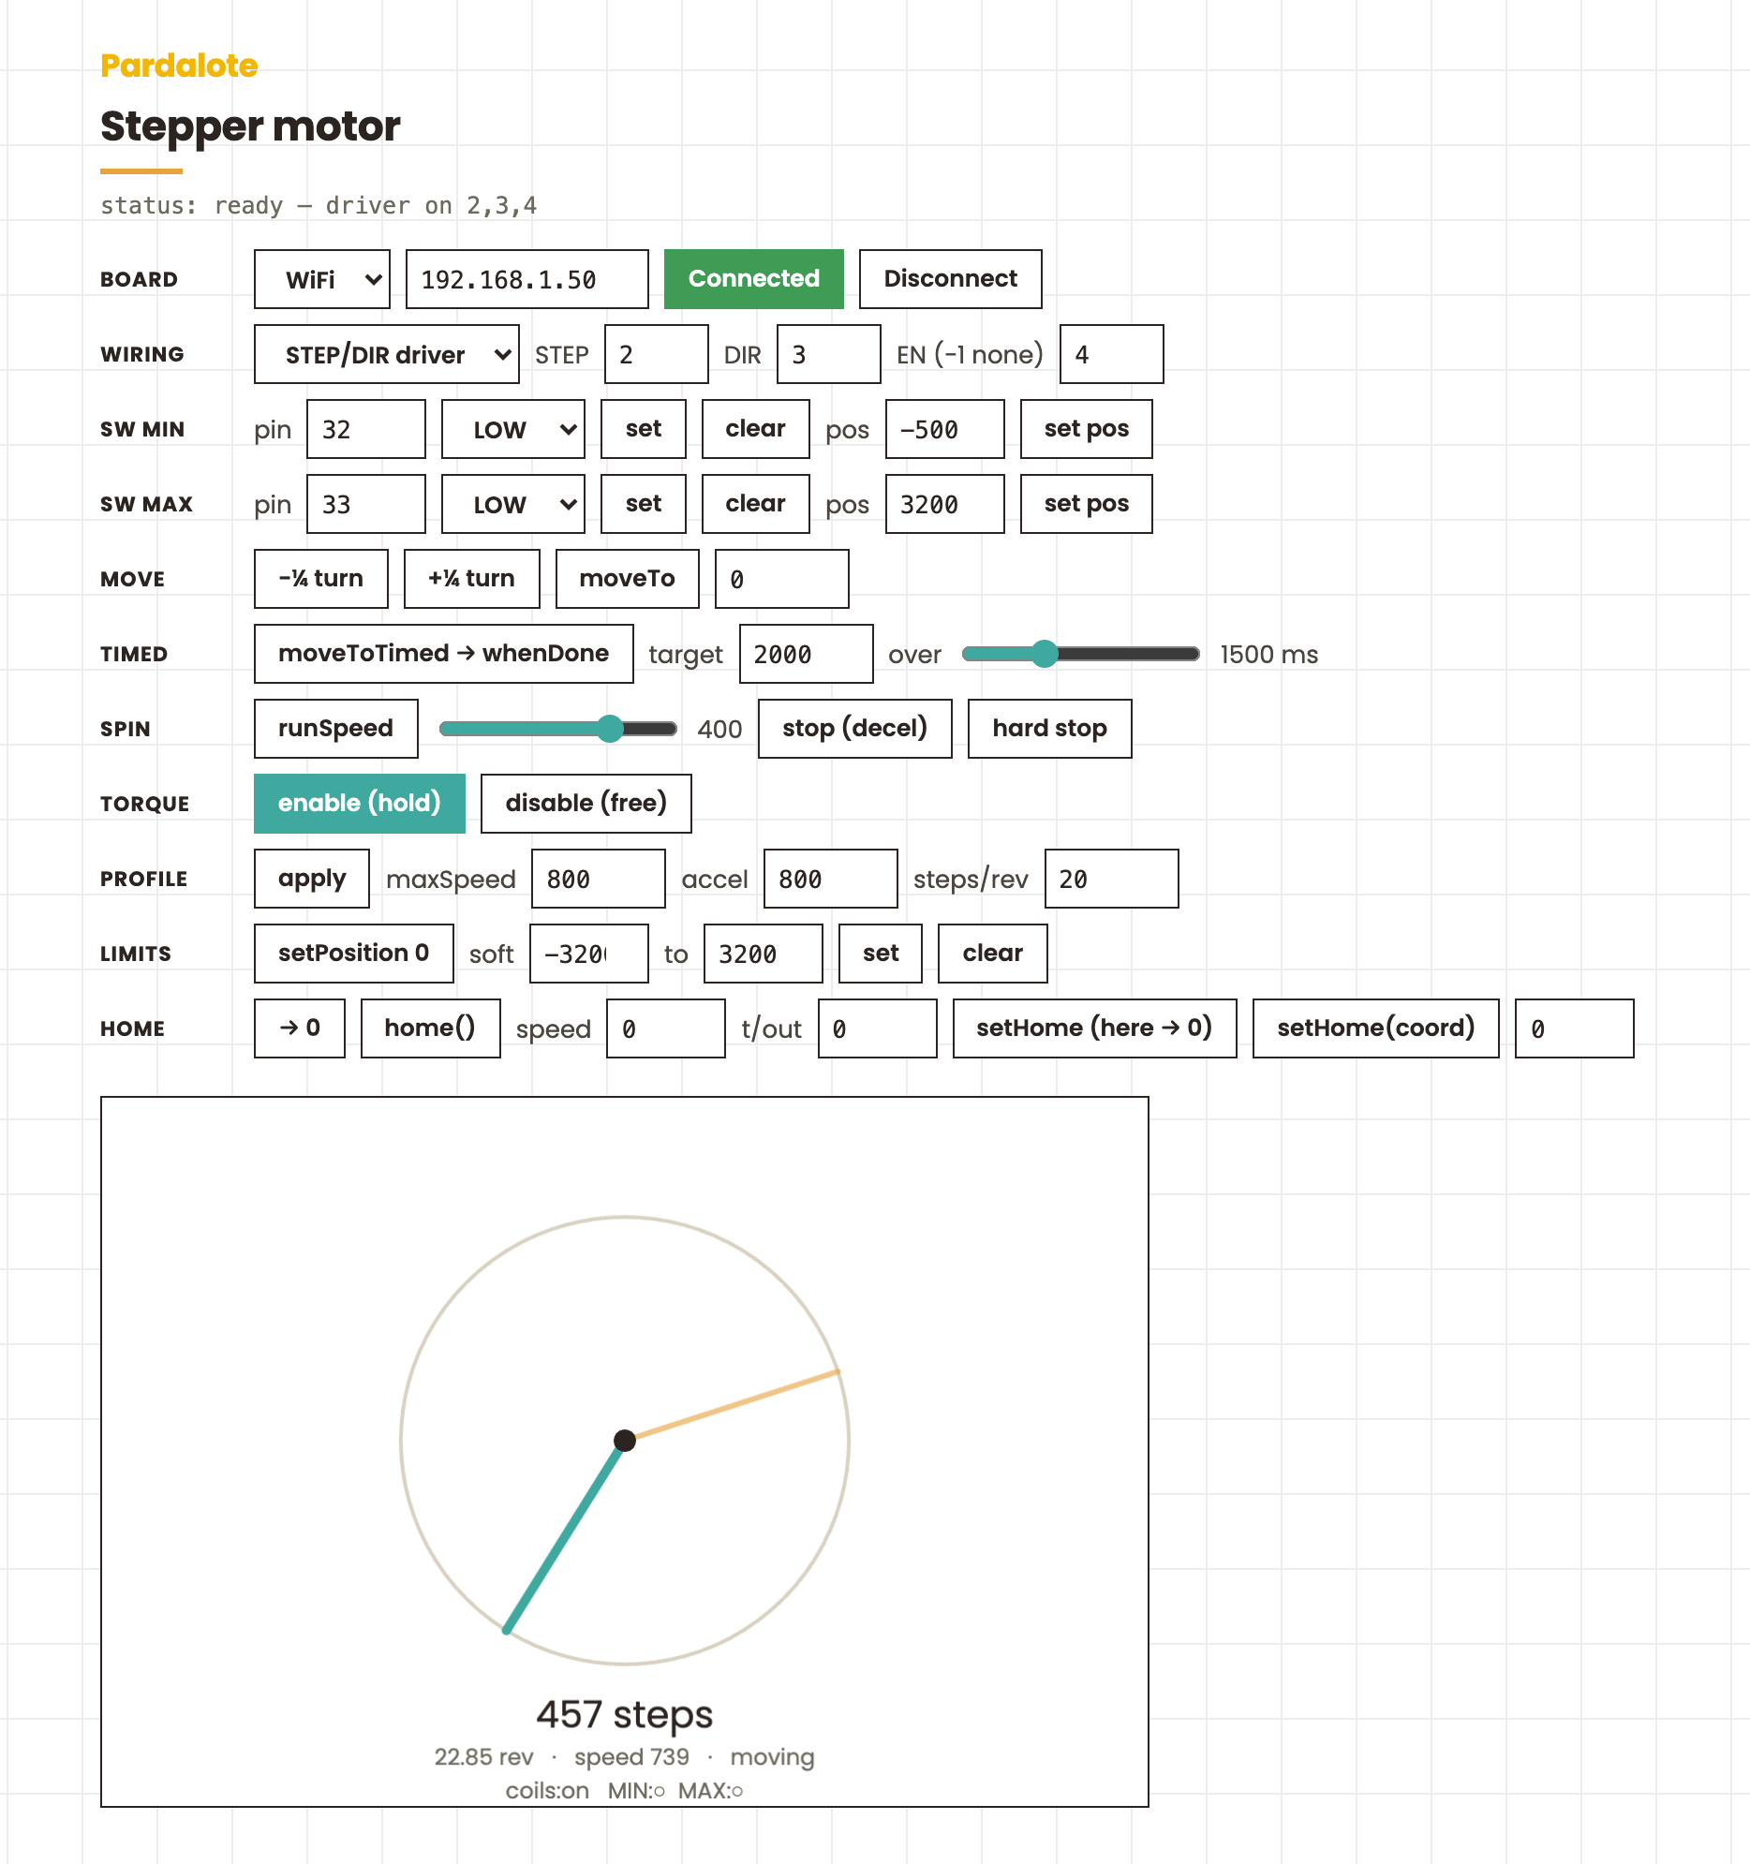Click the steps/rev input field
Viewport: 1750px width, 1864px height.
point(1111,880)
